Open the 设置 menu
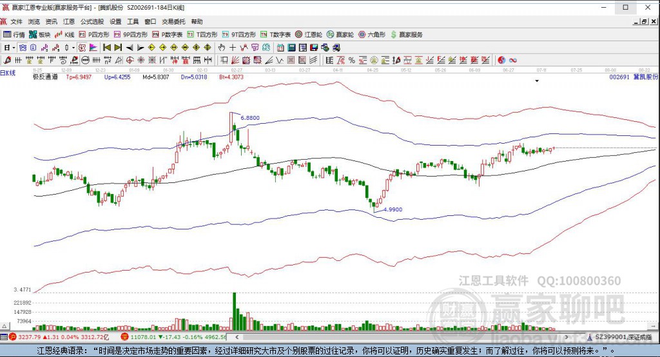660x357 pixels. tap(115, 21)
